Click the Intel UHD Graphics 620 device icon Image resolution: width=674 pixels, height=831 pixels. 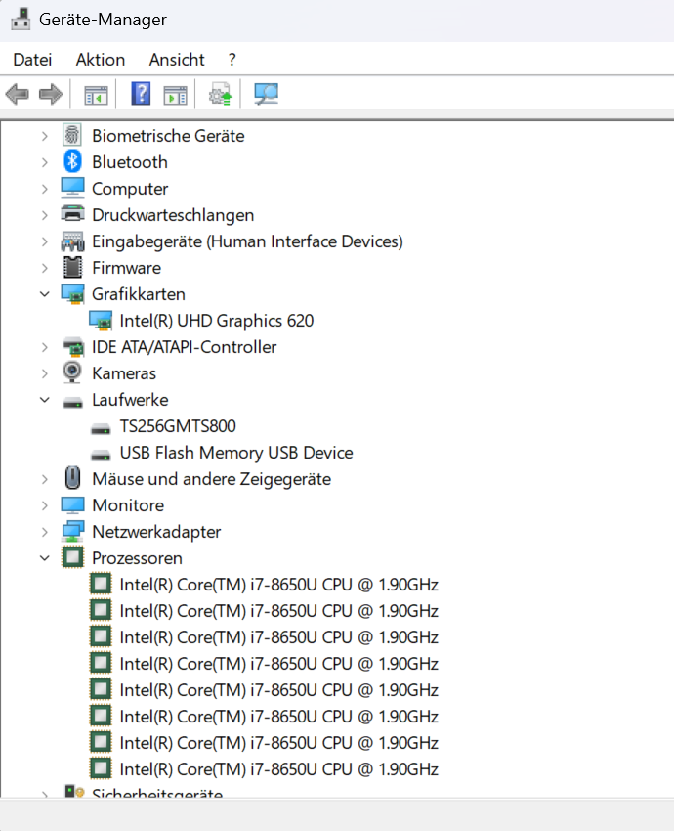tap(101, 321)
